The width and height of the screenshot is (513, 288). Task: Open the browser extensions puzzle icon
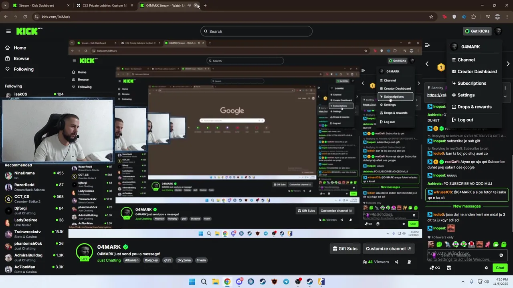(474, 17)
